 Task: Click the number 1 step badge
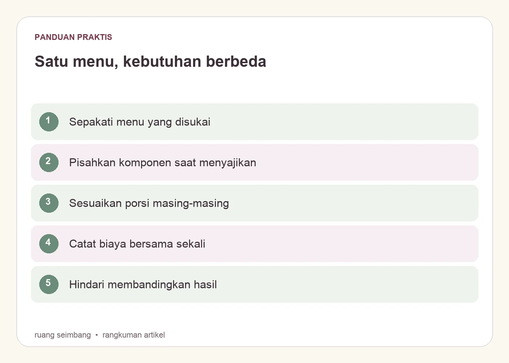tap(49, 122)
